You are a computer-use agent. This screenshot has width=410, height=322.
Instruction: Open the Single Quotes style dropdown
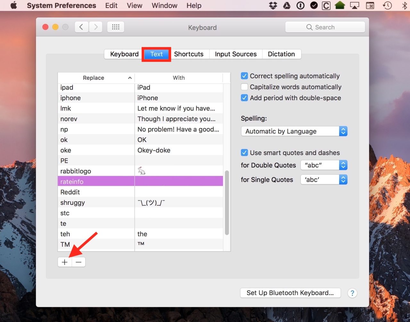click(x=324, y=180)
